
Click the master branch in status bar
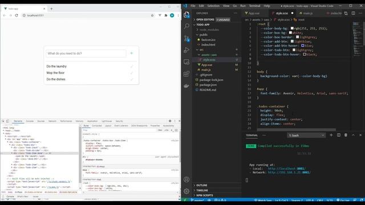(197, 200)
